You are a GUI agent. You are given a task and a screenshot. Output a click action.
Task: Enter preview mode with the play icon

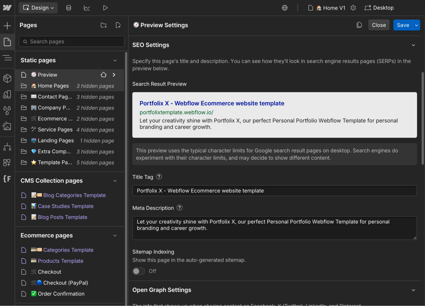click(x=105, y=8)
